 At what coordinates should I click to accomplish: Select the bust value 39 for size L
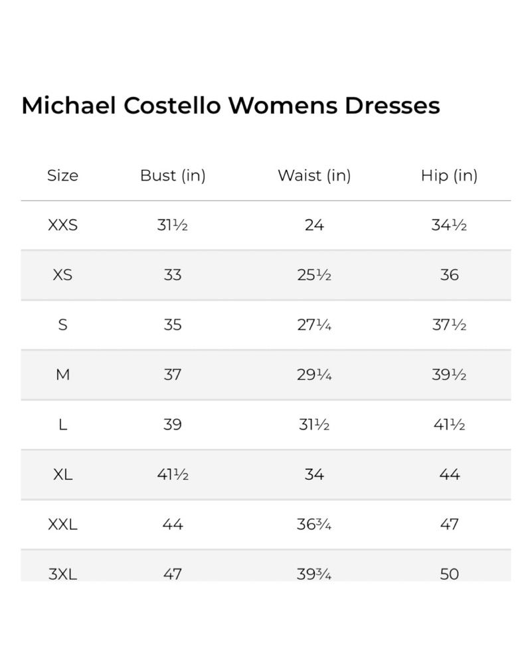(x=173, y=424)
